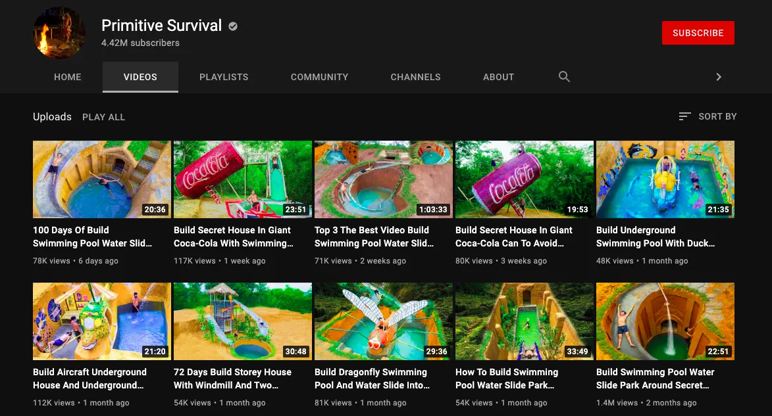Switch to the HOME tab
Image resolution: width=772 pixels, height=416 pixels.
67,77
